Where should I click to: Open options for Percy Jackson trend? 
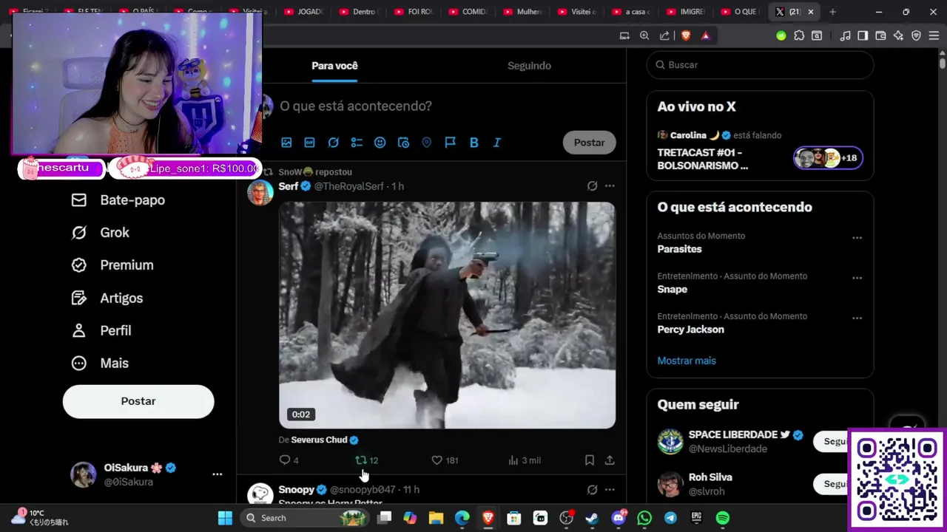point(857,318)
